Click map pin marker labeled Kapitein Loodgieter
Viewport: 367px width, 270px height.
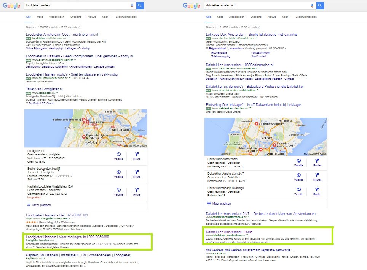84,137
